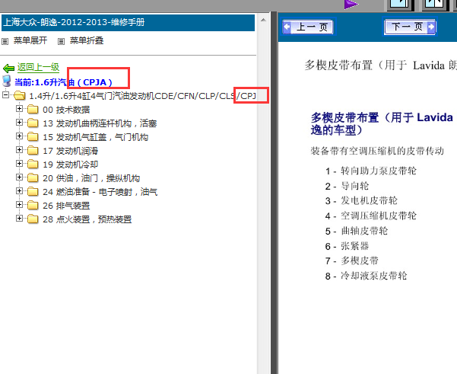The width and height of the screenshot is (457, 374).
Task: Collapse the 1.4升/1.6升4缸4气门汽油发动机 root node
Action: click(x=5, y=94)
